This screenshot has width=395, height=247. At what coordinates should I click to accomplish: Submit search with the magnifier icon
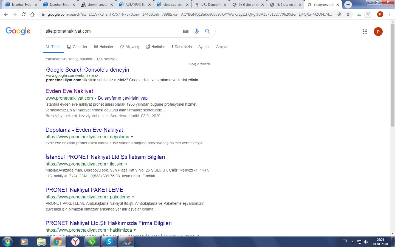[207, 31]
